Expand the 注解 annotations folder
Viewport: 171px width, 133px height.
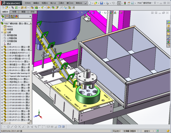(x=2, y=32)
